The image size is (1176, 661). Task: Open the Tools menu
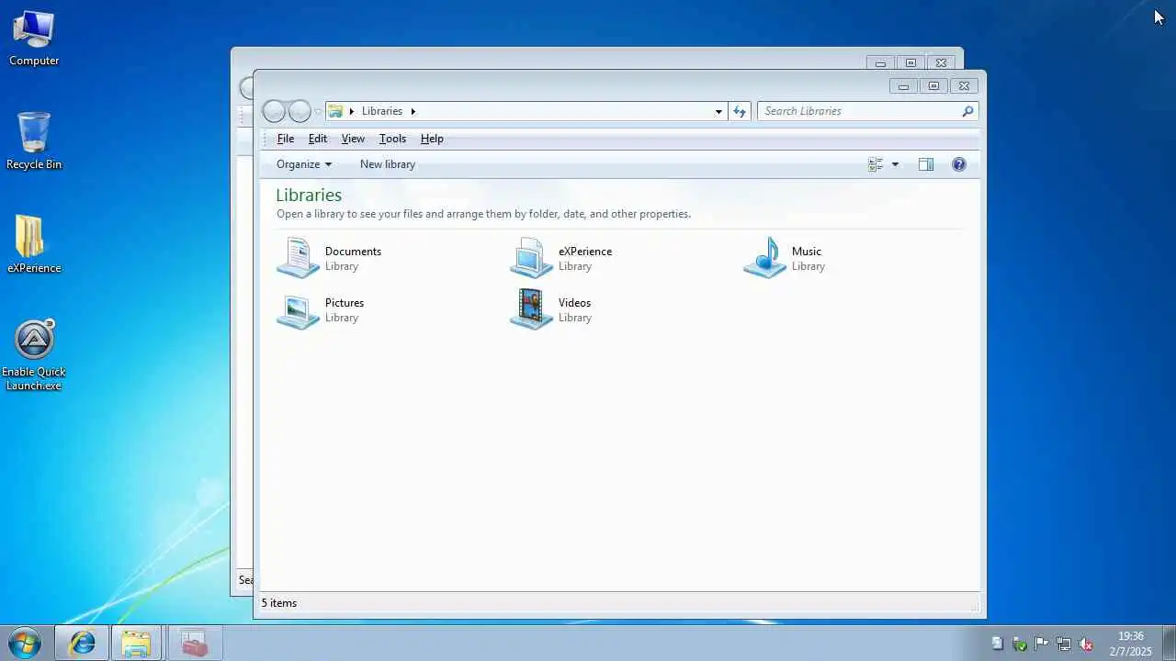coord(392,139)
